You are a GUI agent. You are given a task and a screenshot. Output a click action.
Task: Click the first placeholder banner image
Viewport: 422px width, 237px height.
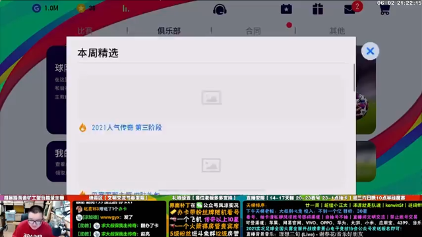coord(211,97)
